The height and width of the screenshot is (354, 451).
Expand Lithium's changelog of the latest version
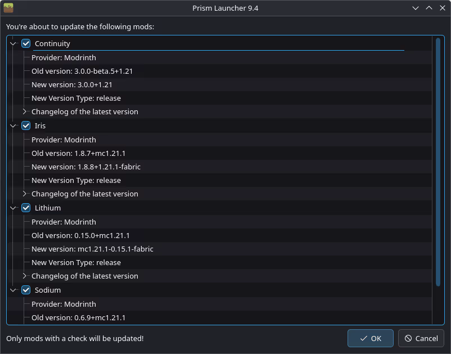[24, 276]
